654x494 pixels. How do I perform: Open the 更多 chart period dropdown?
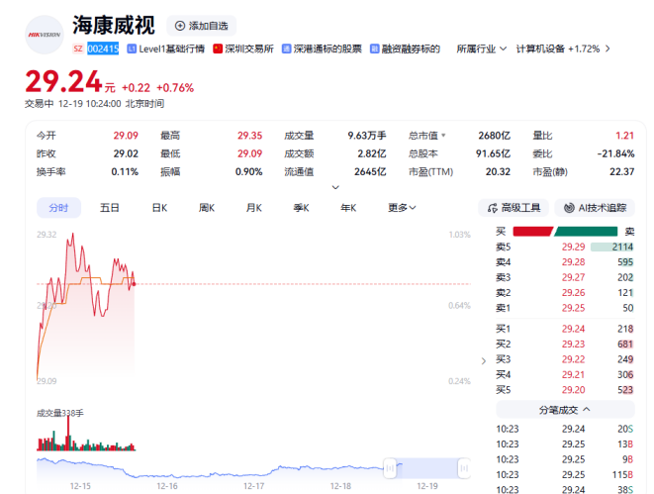(x=402, y=208)
